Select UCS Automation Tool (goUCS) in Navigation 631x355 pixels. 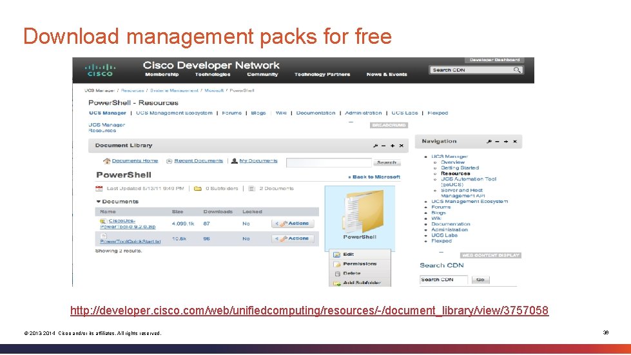[x=469, y=182]
